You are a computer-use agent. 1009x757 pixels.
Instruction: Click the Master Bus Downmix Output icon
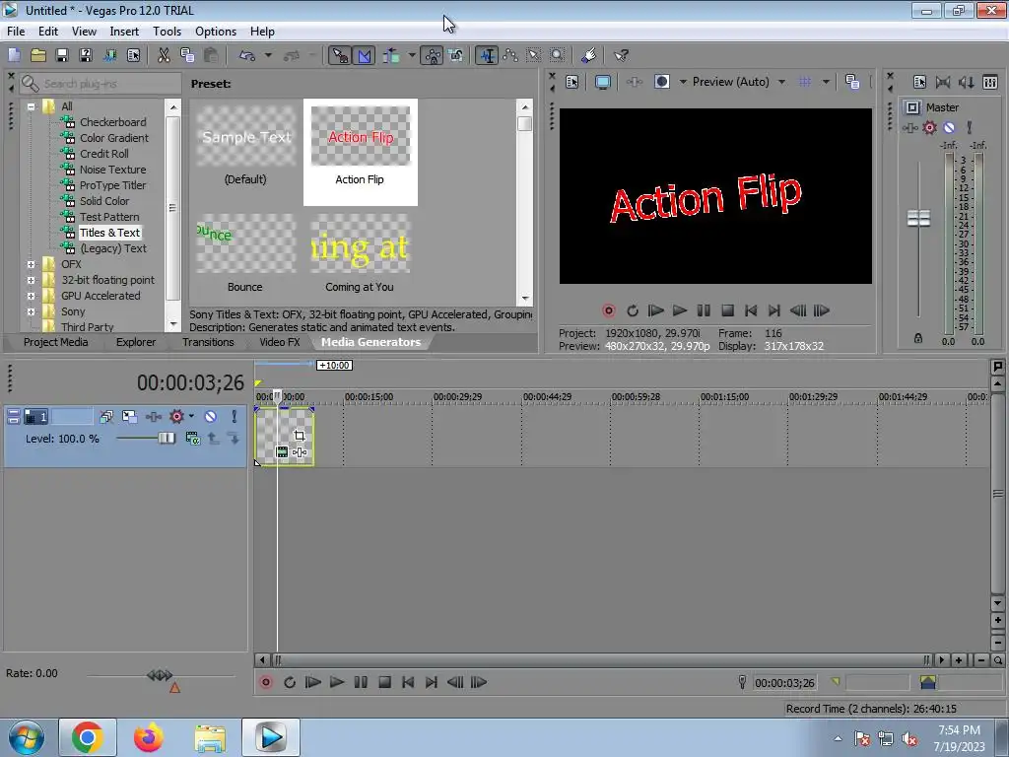pos(943,83)
